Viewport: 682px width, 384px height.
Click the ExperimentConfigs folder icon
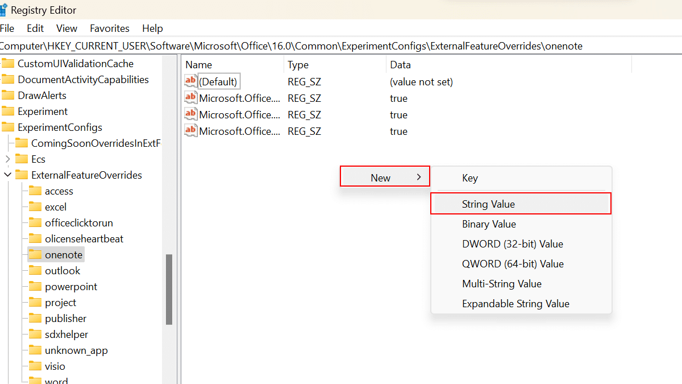click(x=8, y=127)
